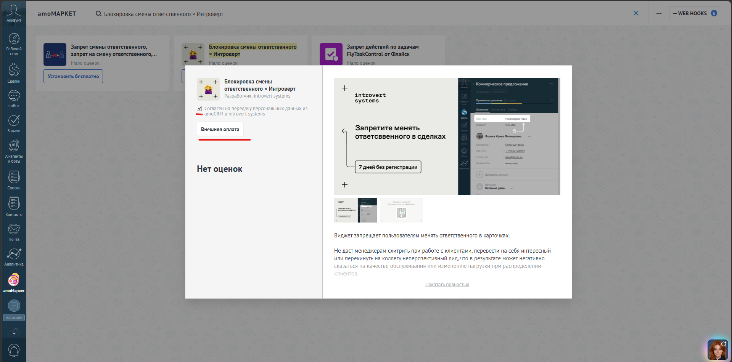Viewport: 732px width, 362px height.
Task: Click the Внешняя оплата button
Action: pos(220,129)
